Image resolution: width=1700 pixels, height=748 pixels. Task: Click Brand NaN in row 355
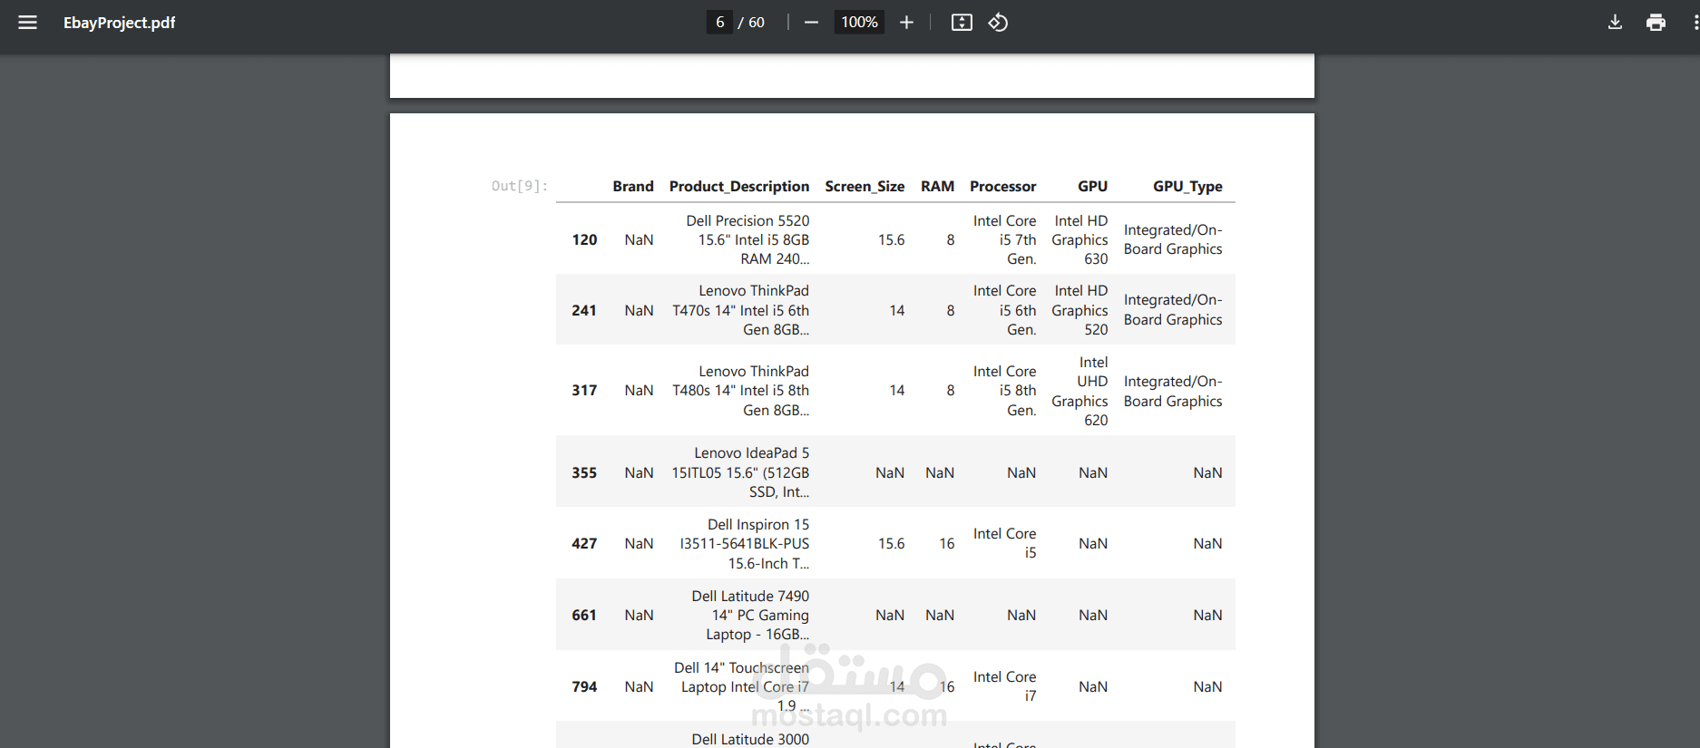pos(639,472)
